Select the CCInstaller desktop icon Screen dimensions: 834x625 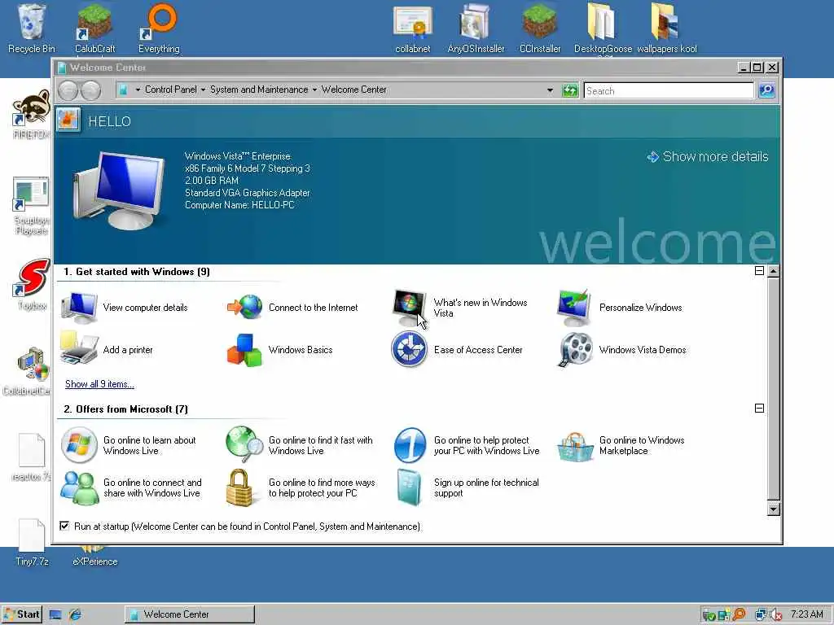(540, 28)
